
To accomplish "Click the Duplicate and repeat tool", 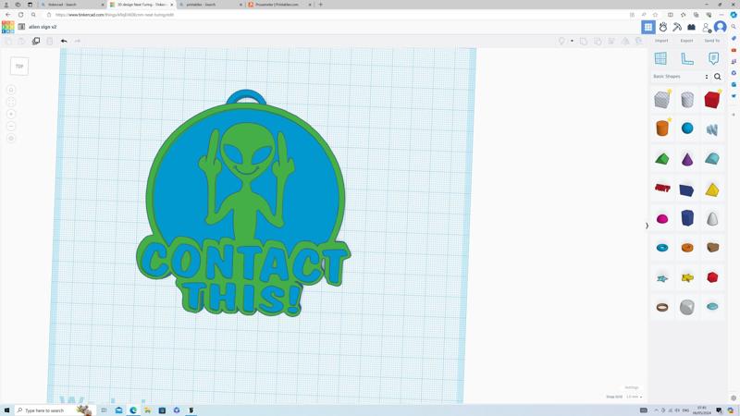I will click(x=36, y=41).
